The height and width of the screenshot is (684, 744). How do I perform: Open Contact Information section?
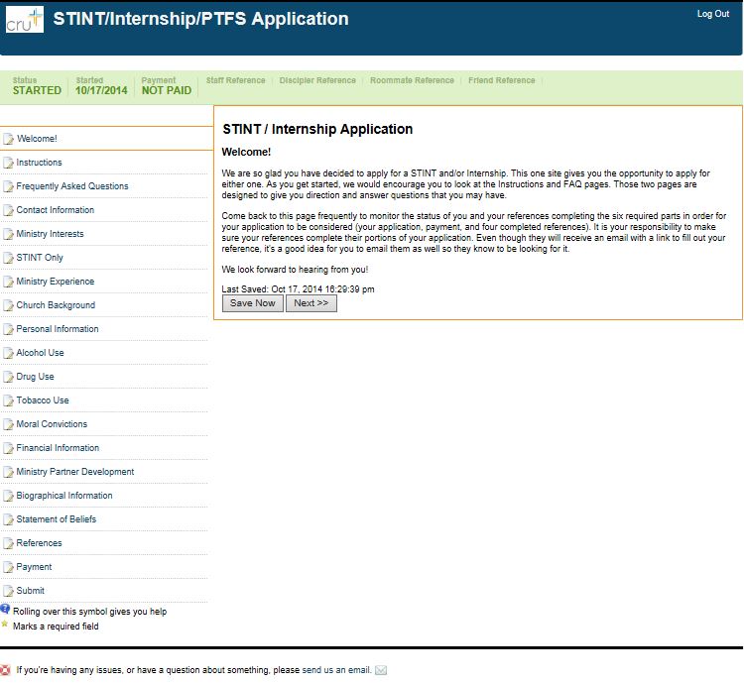(55, 210)
